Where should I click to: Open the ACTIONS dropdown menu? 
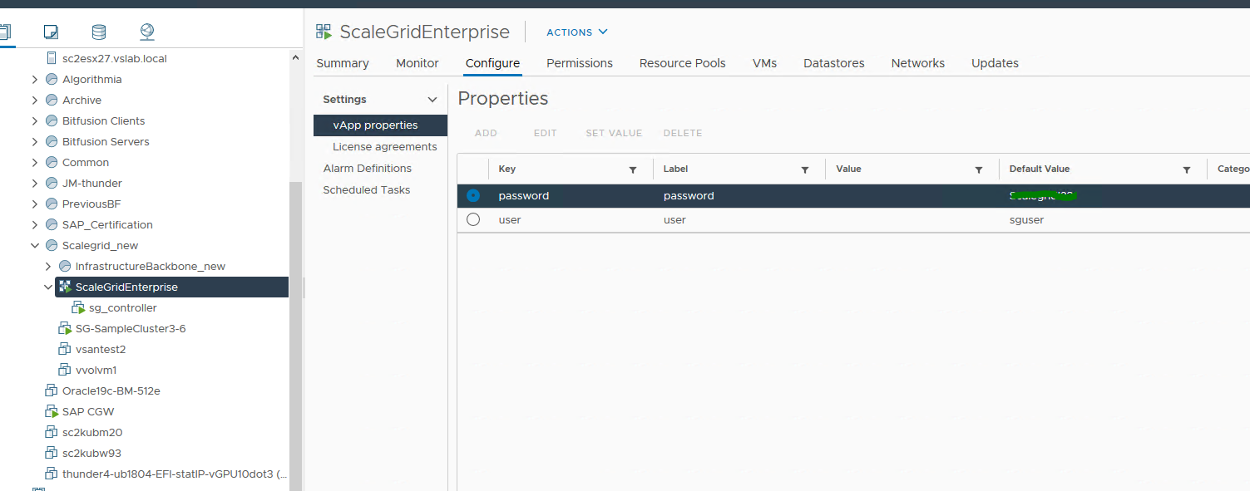coord(577,32)
